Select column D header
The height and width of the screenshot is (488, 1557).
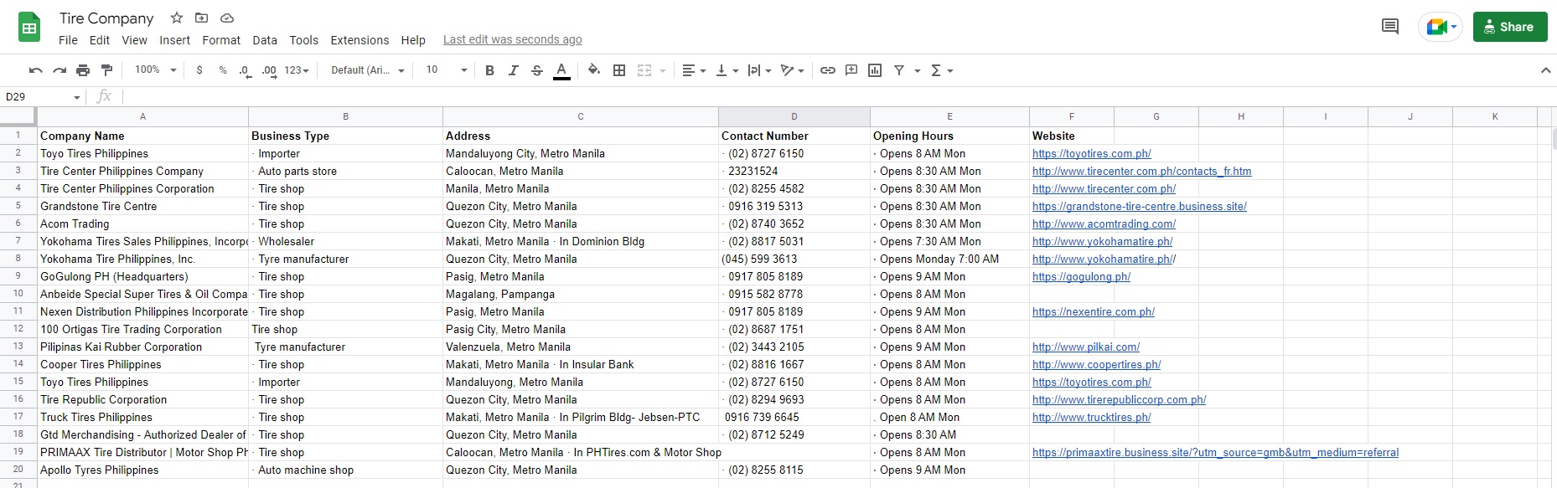[794, 116]
